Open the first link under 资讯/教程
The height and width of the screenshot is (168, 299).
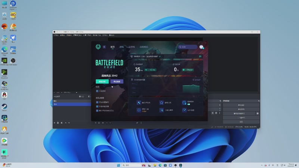pos(102,102)
